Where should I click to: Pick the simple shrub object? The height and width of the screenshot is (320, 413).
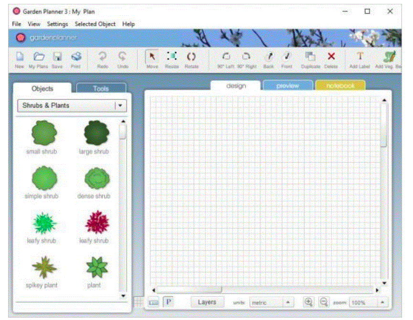44,178
